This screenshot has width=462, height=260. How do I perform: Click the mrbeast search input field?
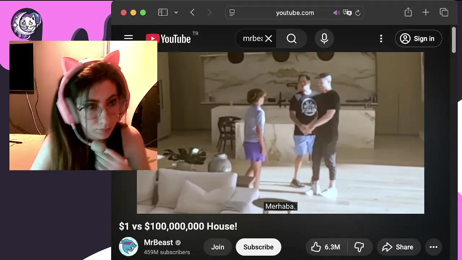coord(252,39)
